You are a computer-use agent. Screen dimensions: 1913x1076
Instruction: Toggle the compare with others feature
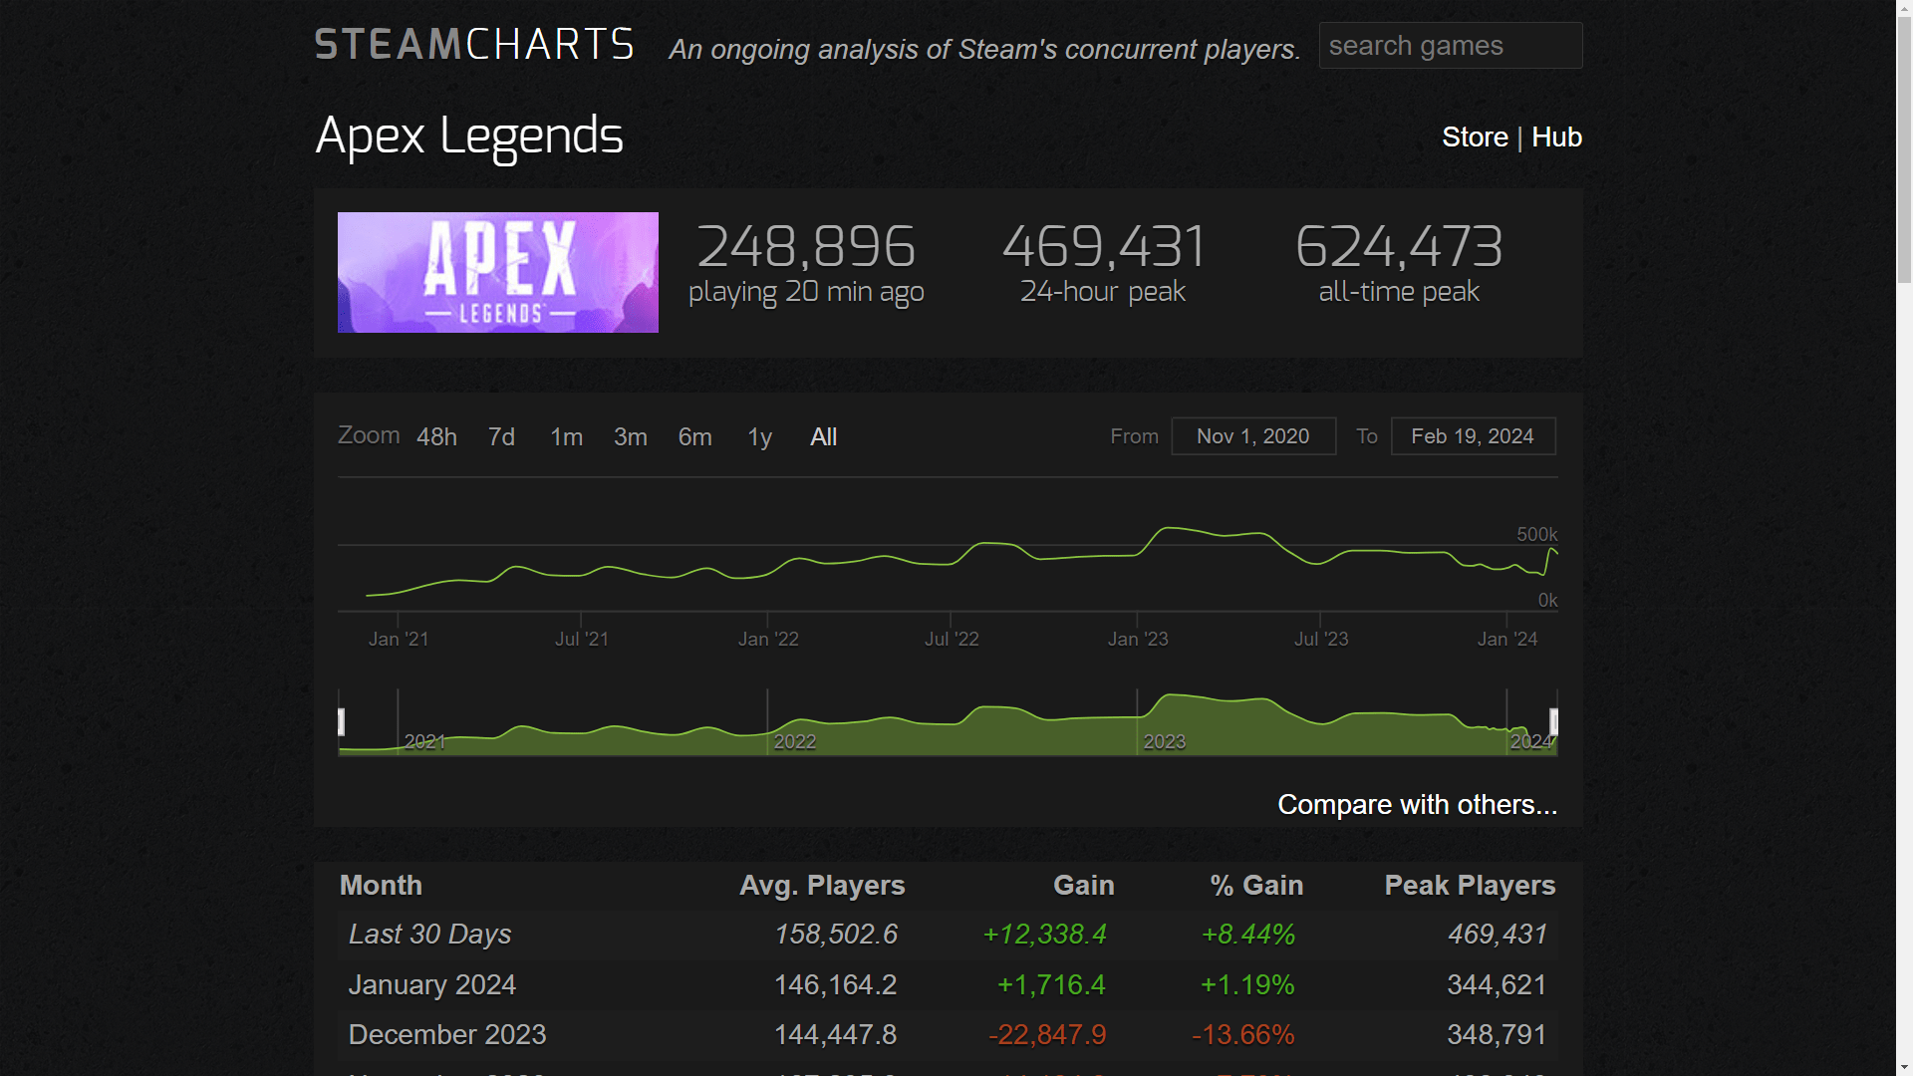point(1417,804)
